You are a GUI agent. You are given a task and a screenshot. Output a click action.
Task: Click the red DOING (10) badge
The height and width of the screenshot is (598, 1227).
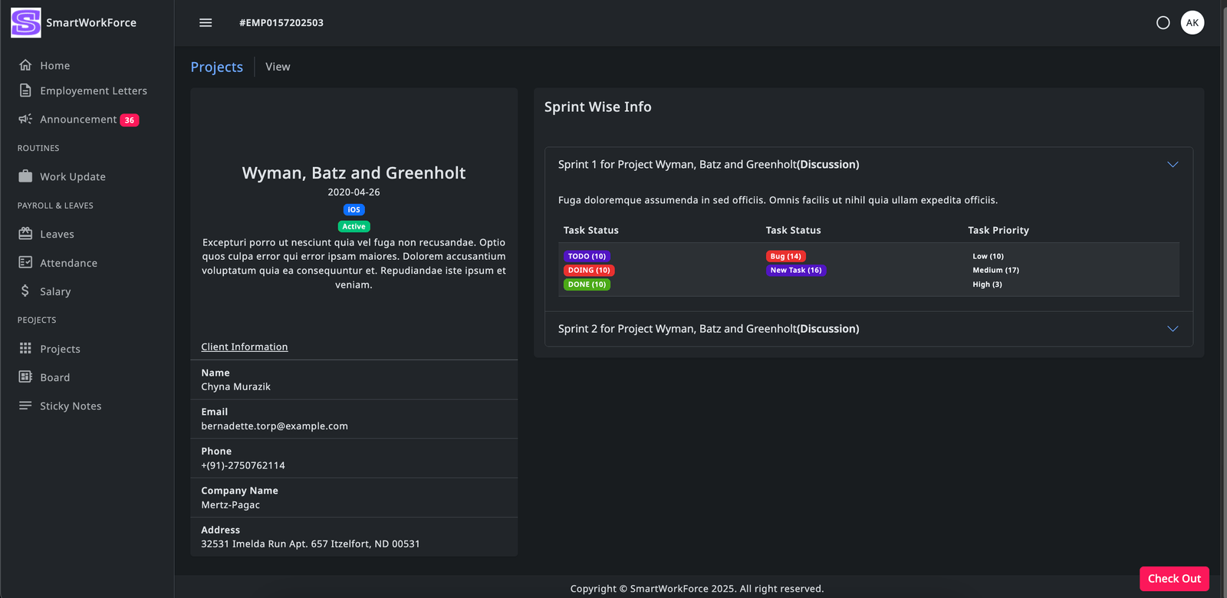[x=588, y=270]
